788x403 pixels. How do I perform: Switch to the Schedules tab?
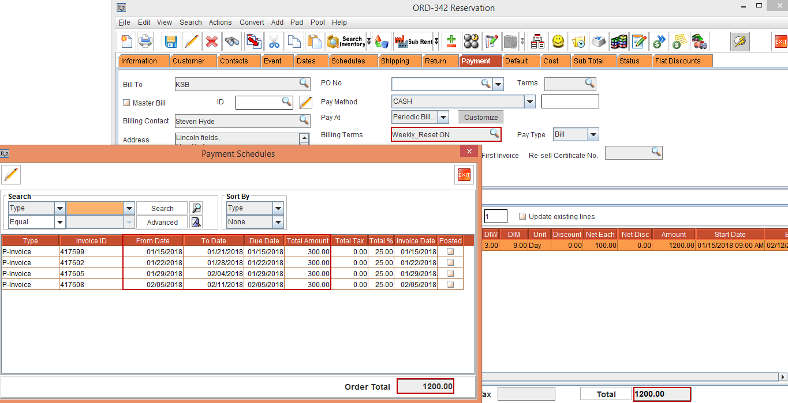click(x=348, y=61)
